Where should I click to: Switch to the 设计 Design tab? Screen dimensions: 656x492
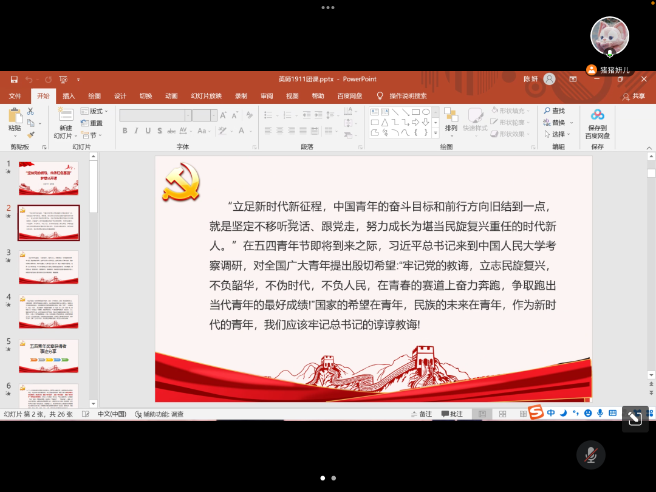click(120, 96)
